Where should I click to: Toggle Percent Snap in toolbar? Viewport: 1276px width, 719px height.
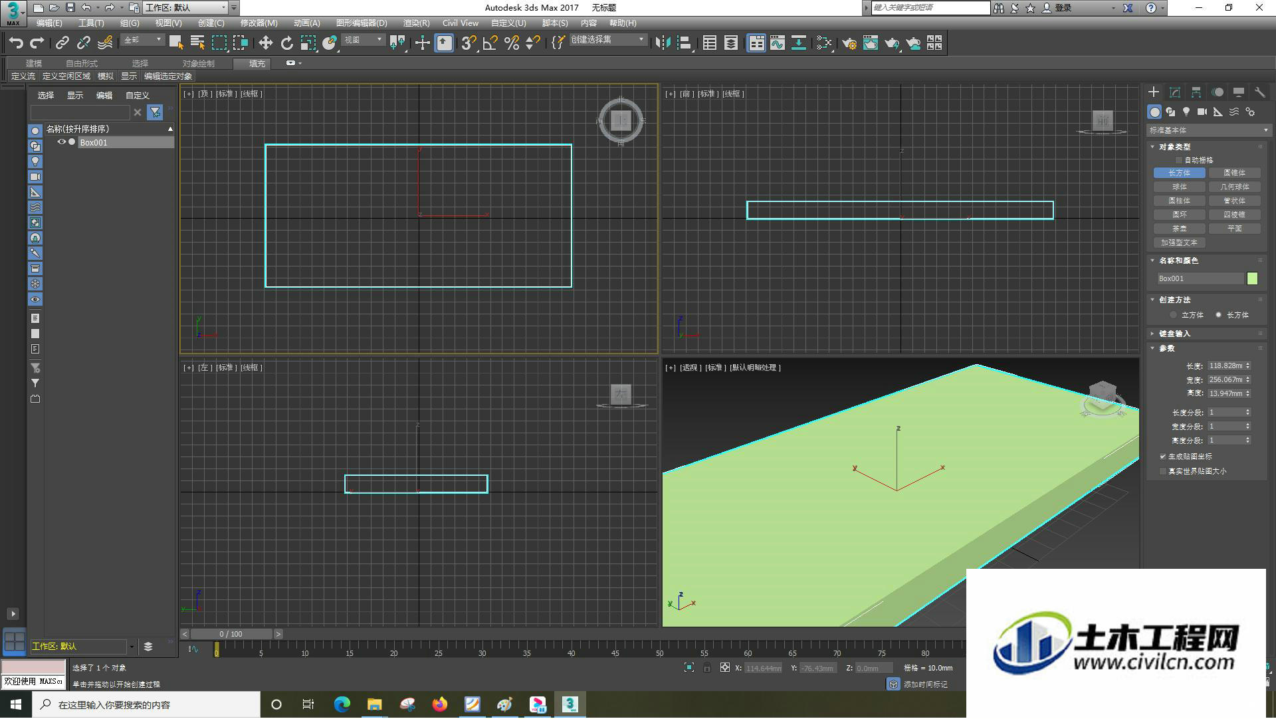(x=512, y=43)
